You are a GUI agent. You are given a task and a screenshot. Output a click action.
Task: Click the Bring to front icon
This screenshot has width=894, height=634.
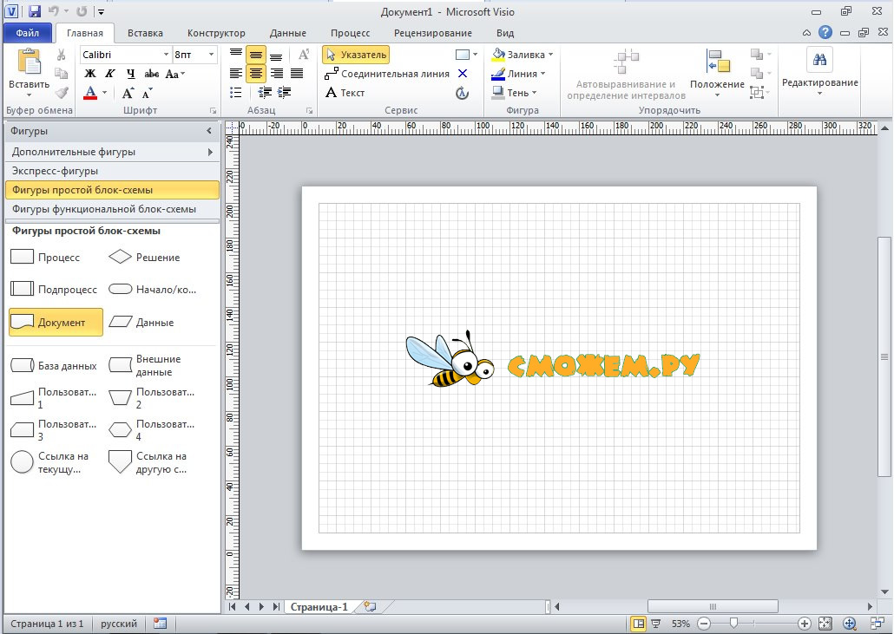(757, 55)
